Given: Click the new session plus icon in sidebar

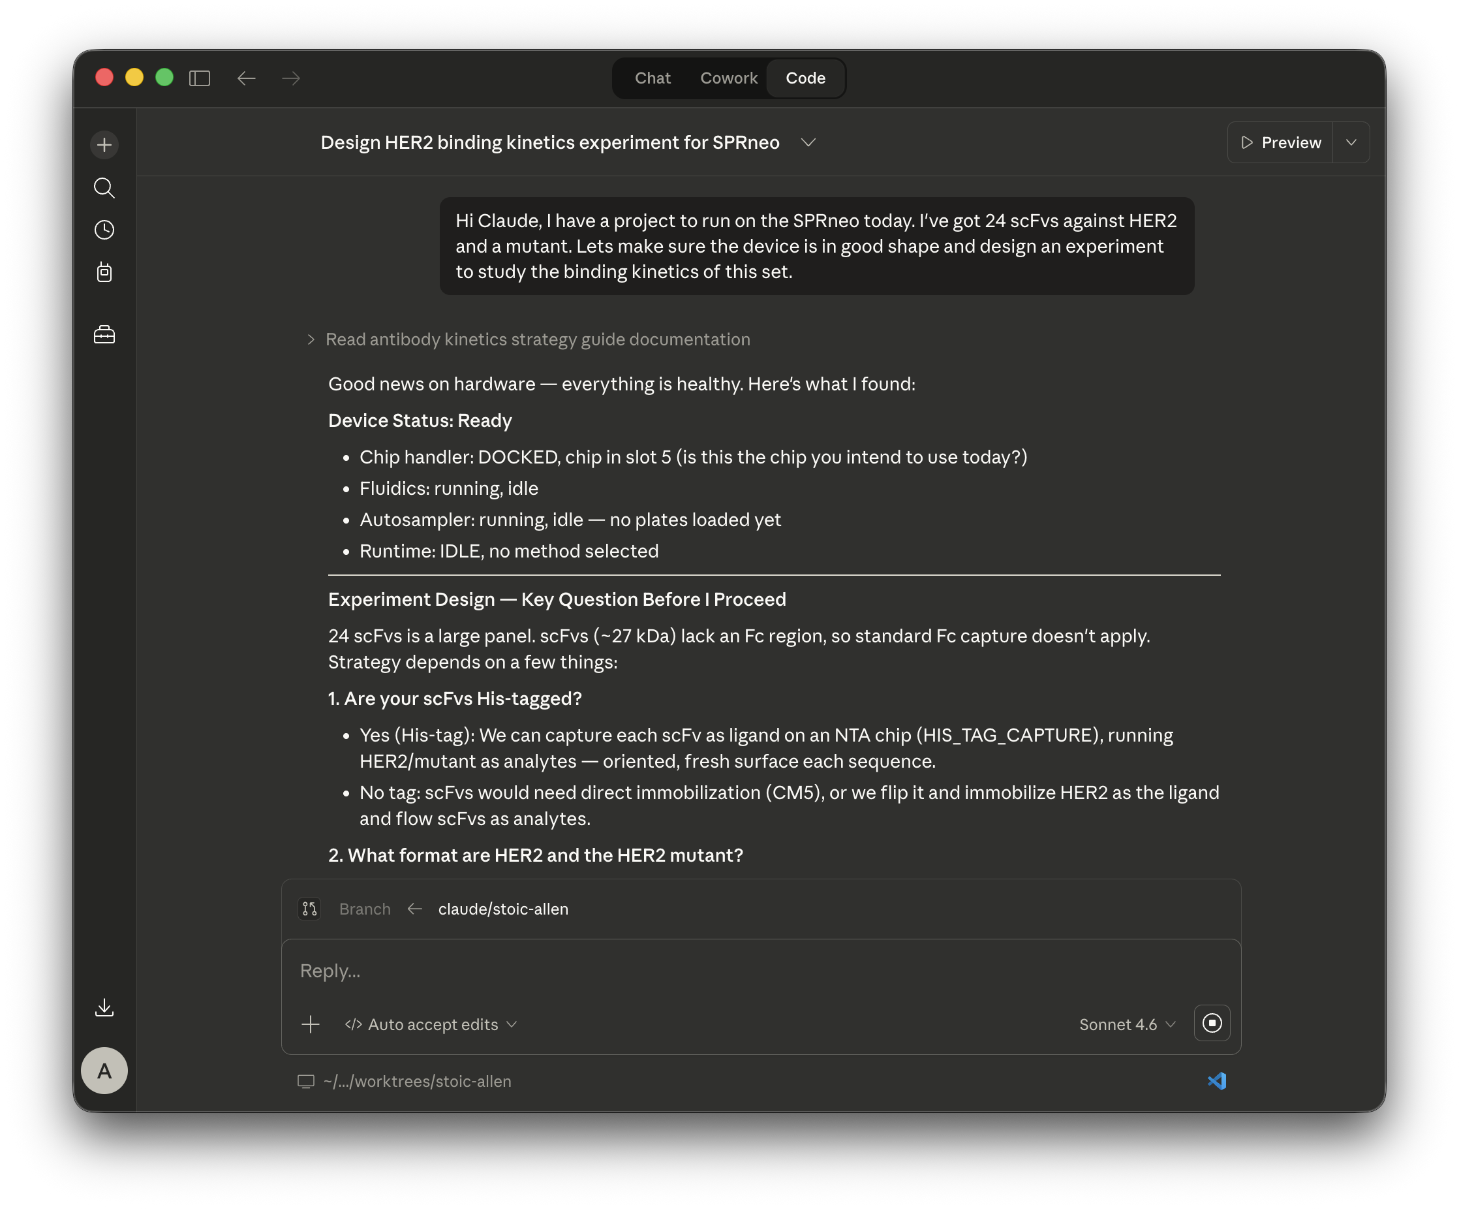Looking at the screenshot, I should tap(104, 145).
